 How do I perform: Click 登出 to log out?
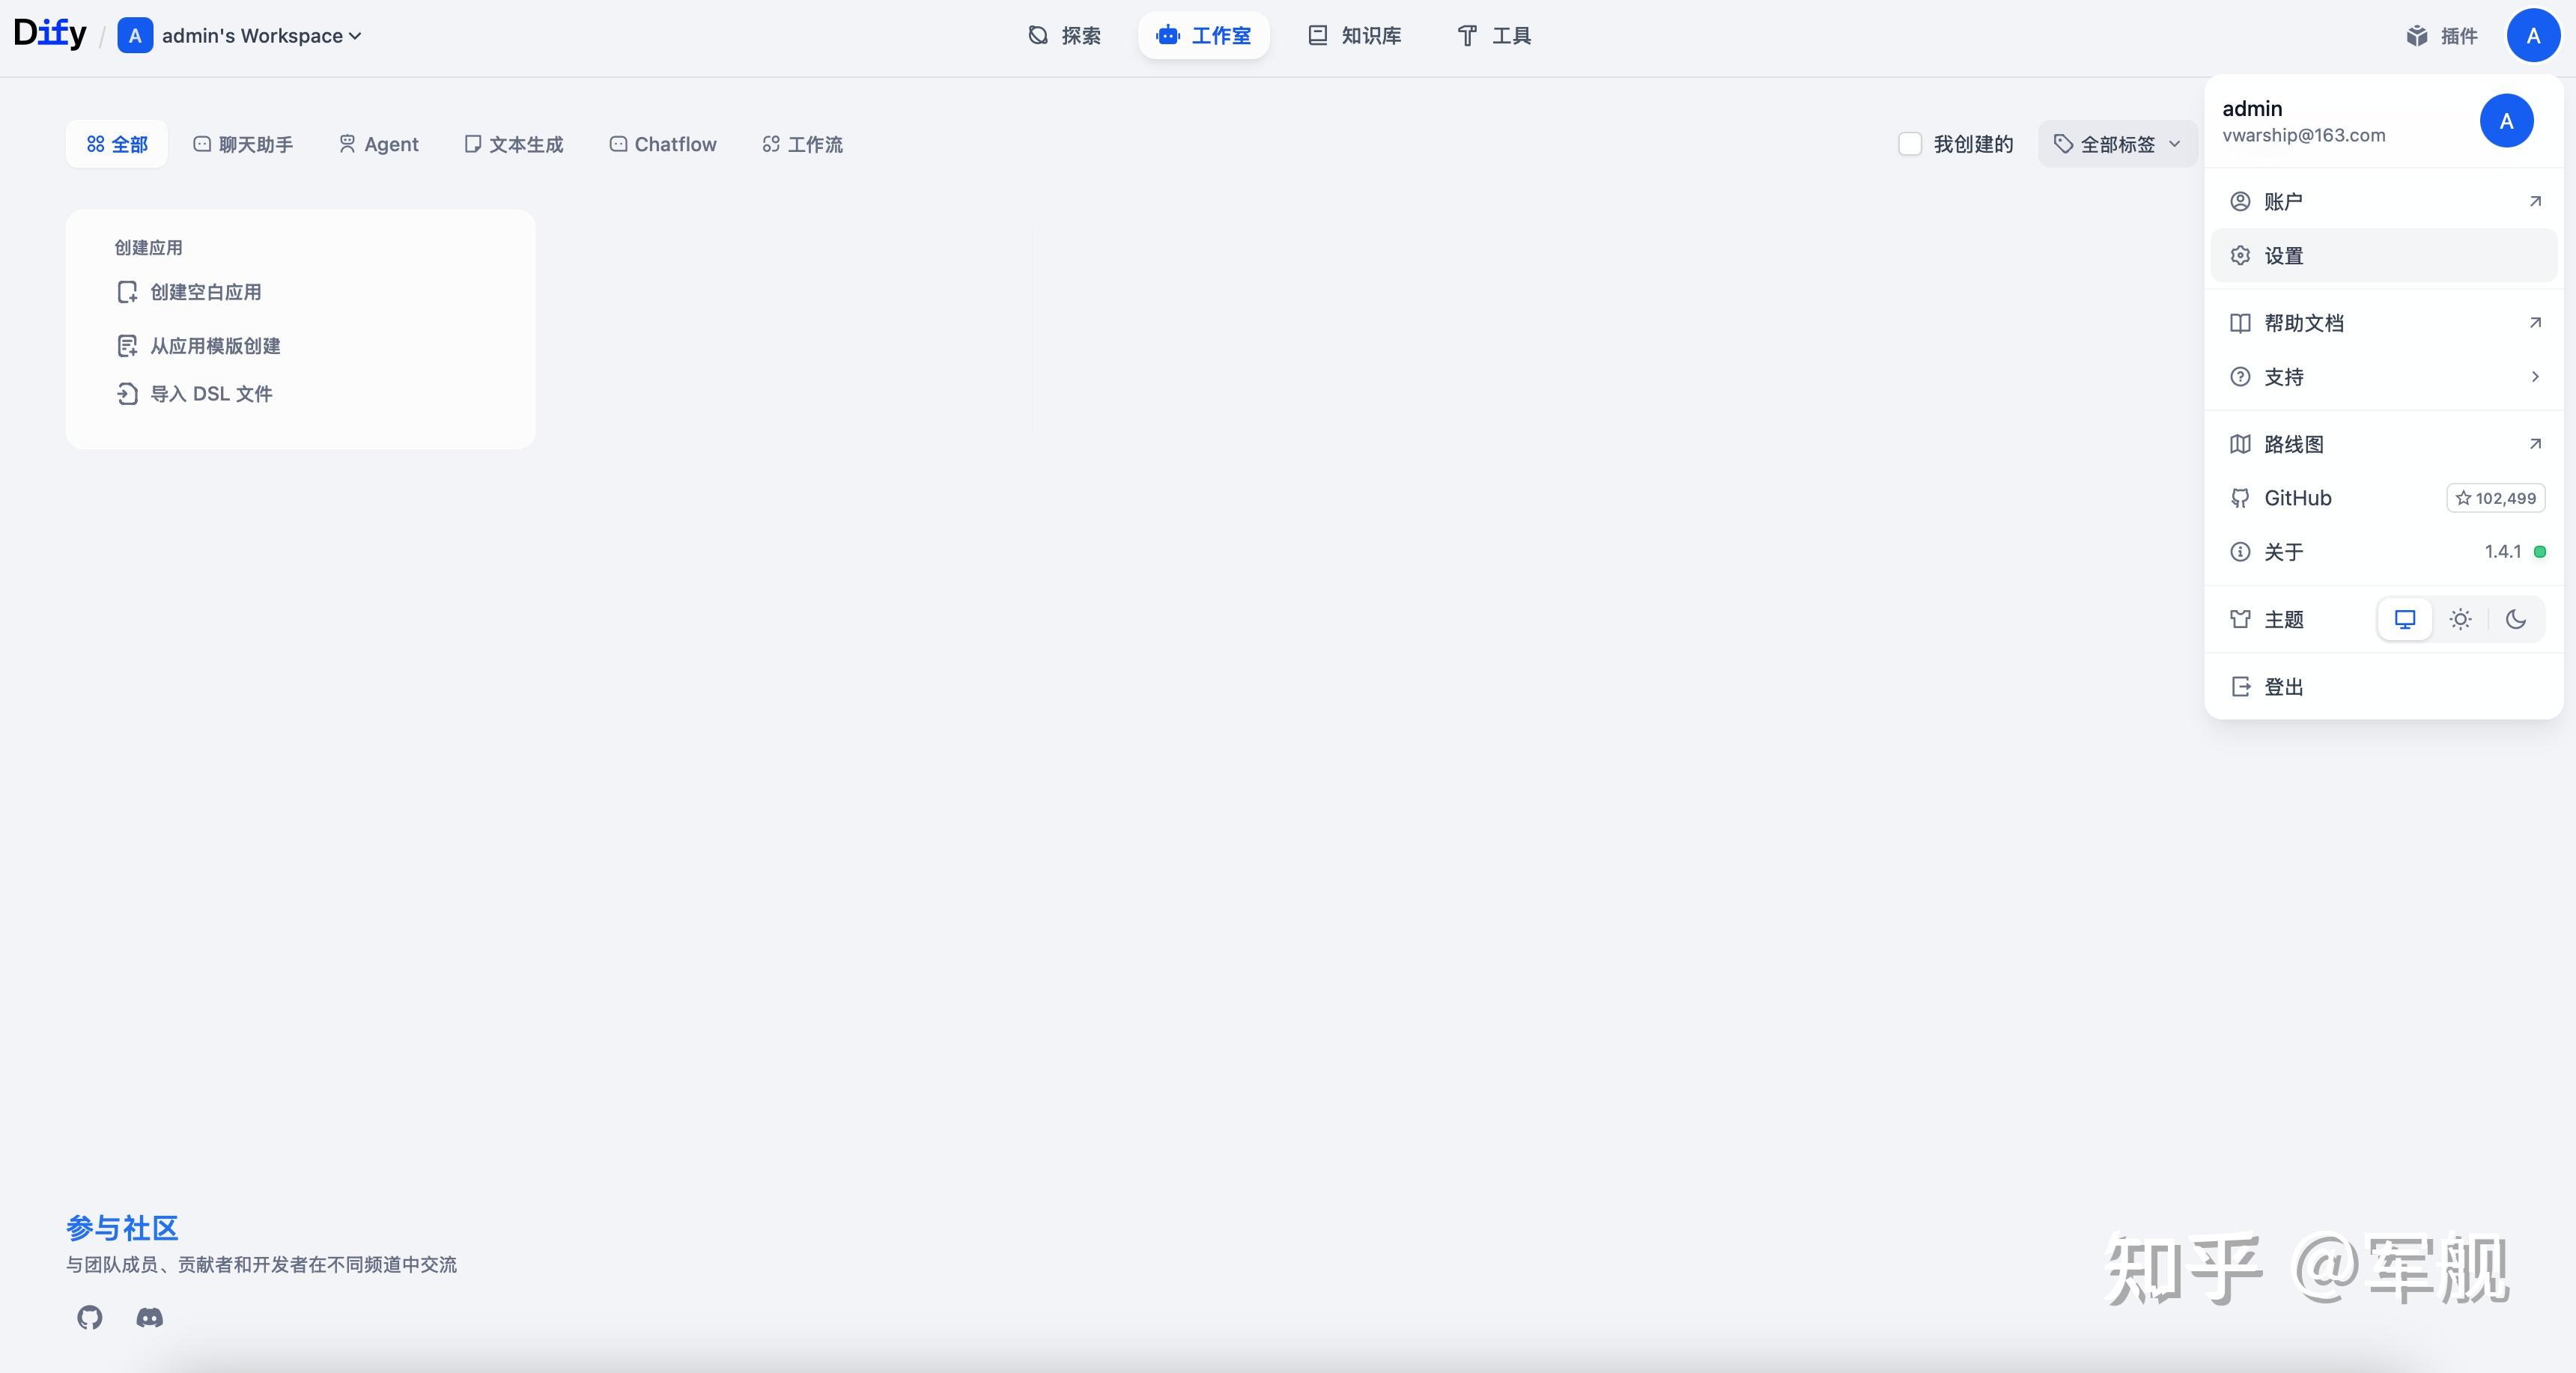click(2283, 687)
